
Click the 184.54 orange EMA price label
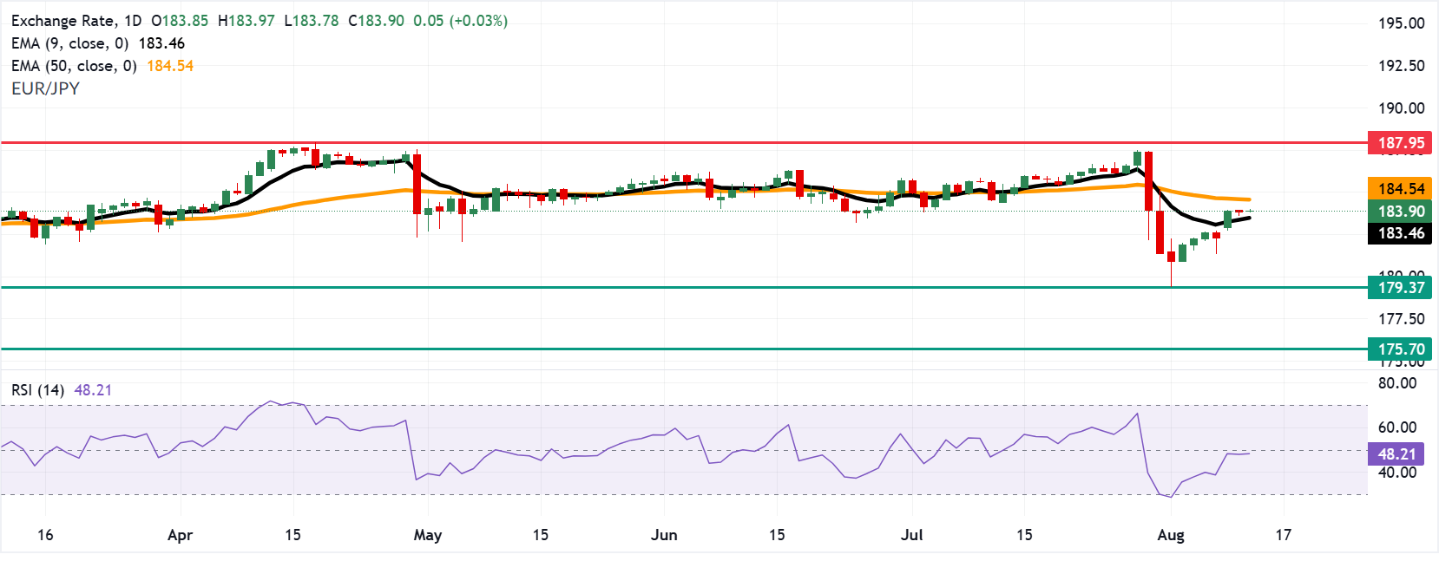[1401, 188]
